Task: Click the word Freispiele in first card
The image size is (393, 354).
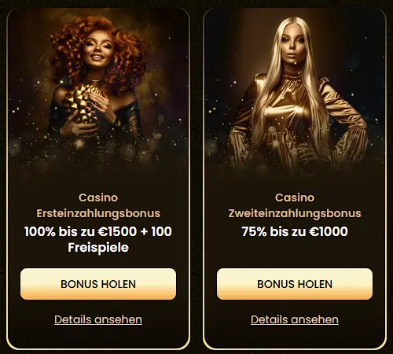Action: pos(98,247)
